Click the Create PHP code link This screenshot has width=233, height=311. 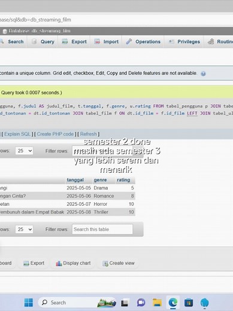pos(55,134)
